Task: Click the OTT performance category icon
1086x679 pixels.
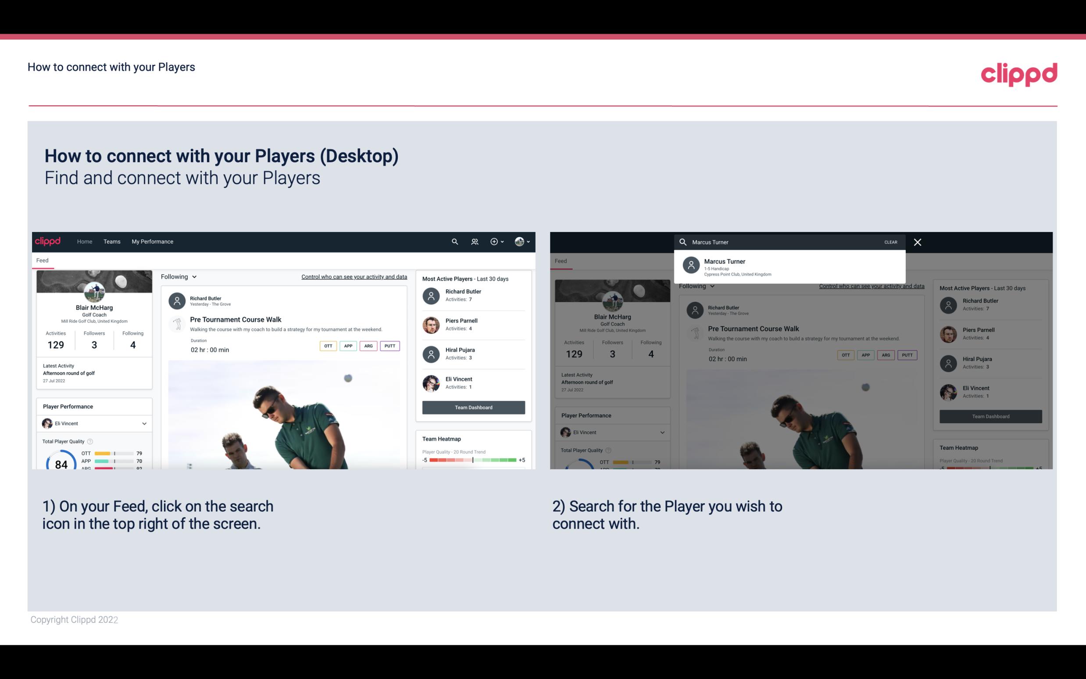Action: (x=327, y=346)
